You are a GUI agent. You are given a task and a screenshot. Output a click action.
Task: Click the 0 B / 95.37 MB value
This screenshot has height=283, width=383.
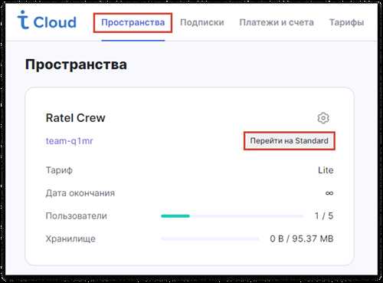point(302,239)
